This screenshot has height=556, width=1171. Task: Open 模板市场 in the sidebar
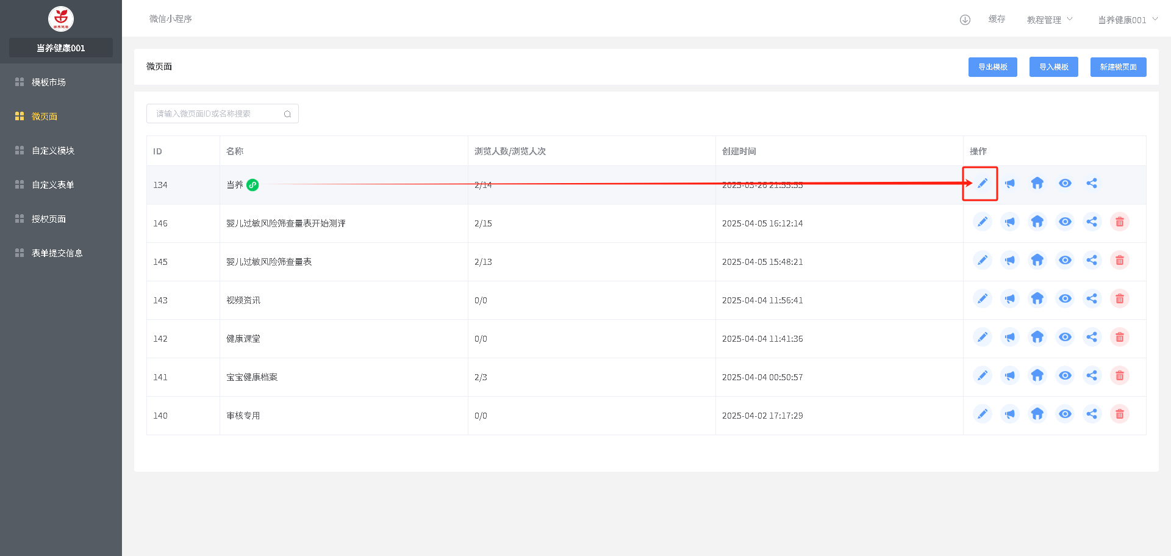coord(49,82)
